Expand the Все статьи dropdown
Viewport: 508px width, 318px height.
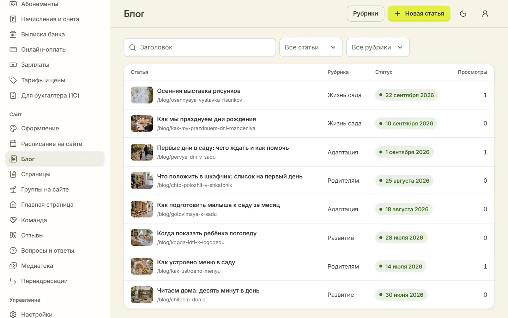point(311,47)
